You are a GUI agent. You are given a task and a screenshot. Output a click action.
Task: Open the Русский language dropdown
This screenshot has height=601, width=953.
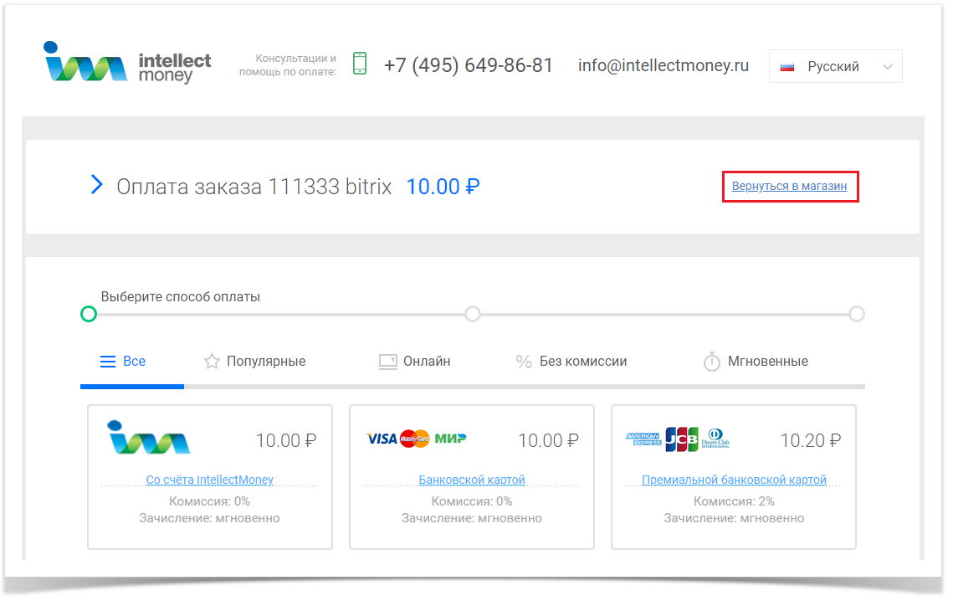(x=834, y=66)
